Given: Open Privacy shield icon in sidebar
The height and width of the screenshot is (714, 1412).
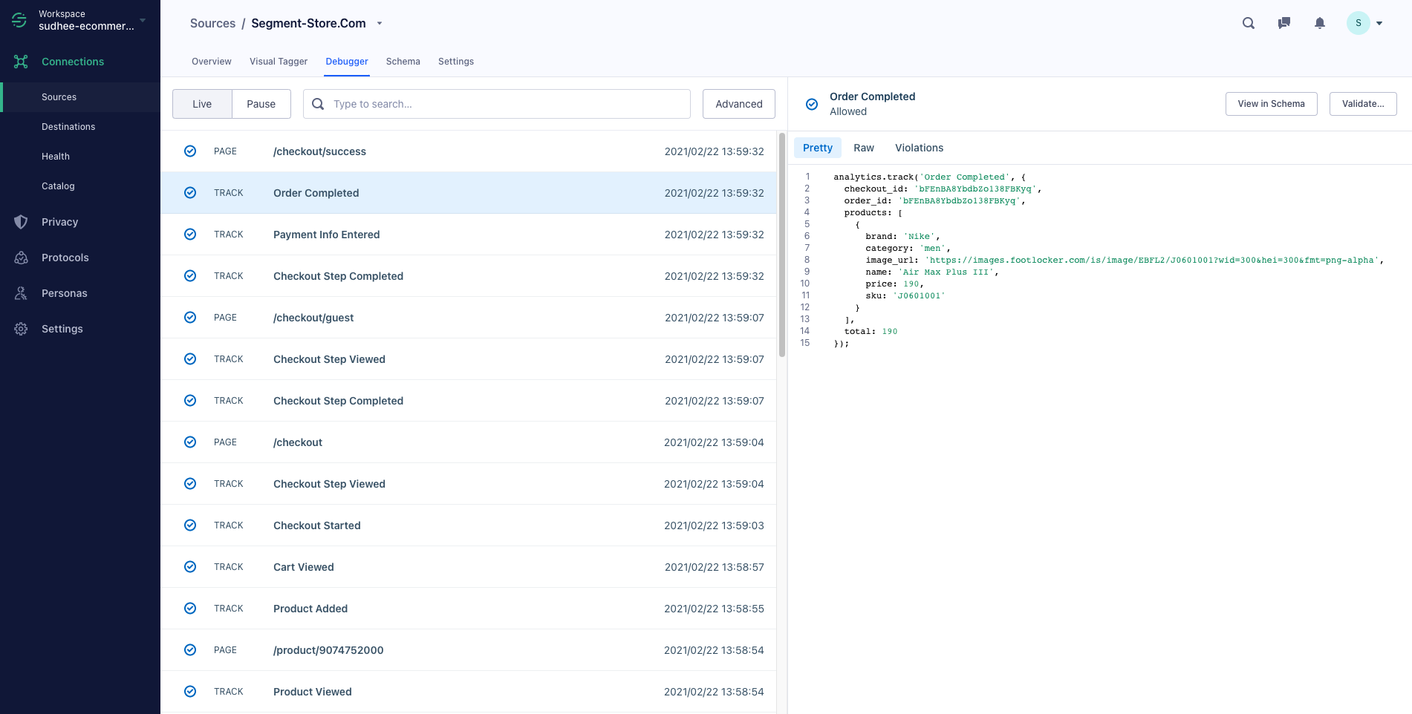Looking at the screenshot, I should pos(21,222).
